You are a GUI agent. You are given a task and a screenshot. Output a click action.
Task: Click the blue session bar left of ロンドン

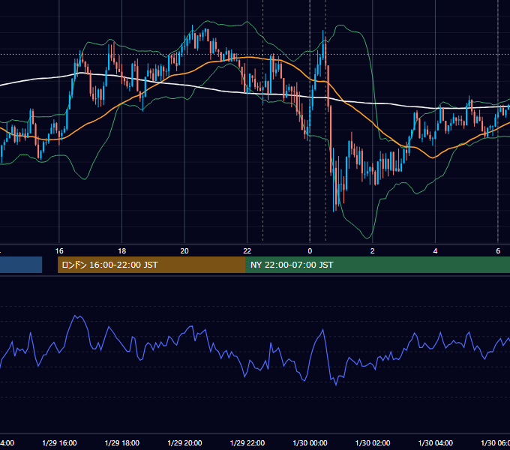click(x=21, y=265)
